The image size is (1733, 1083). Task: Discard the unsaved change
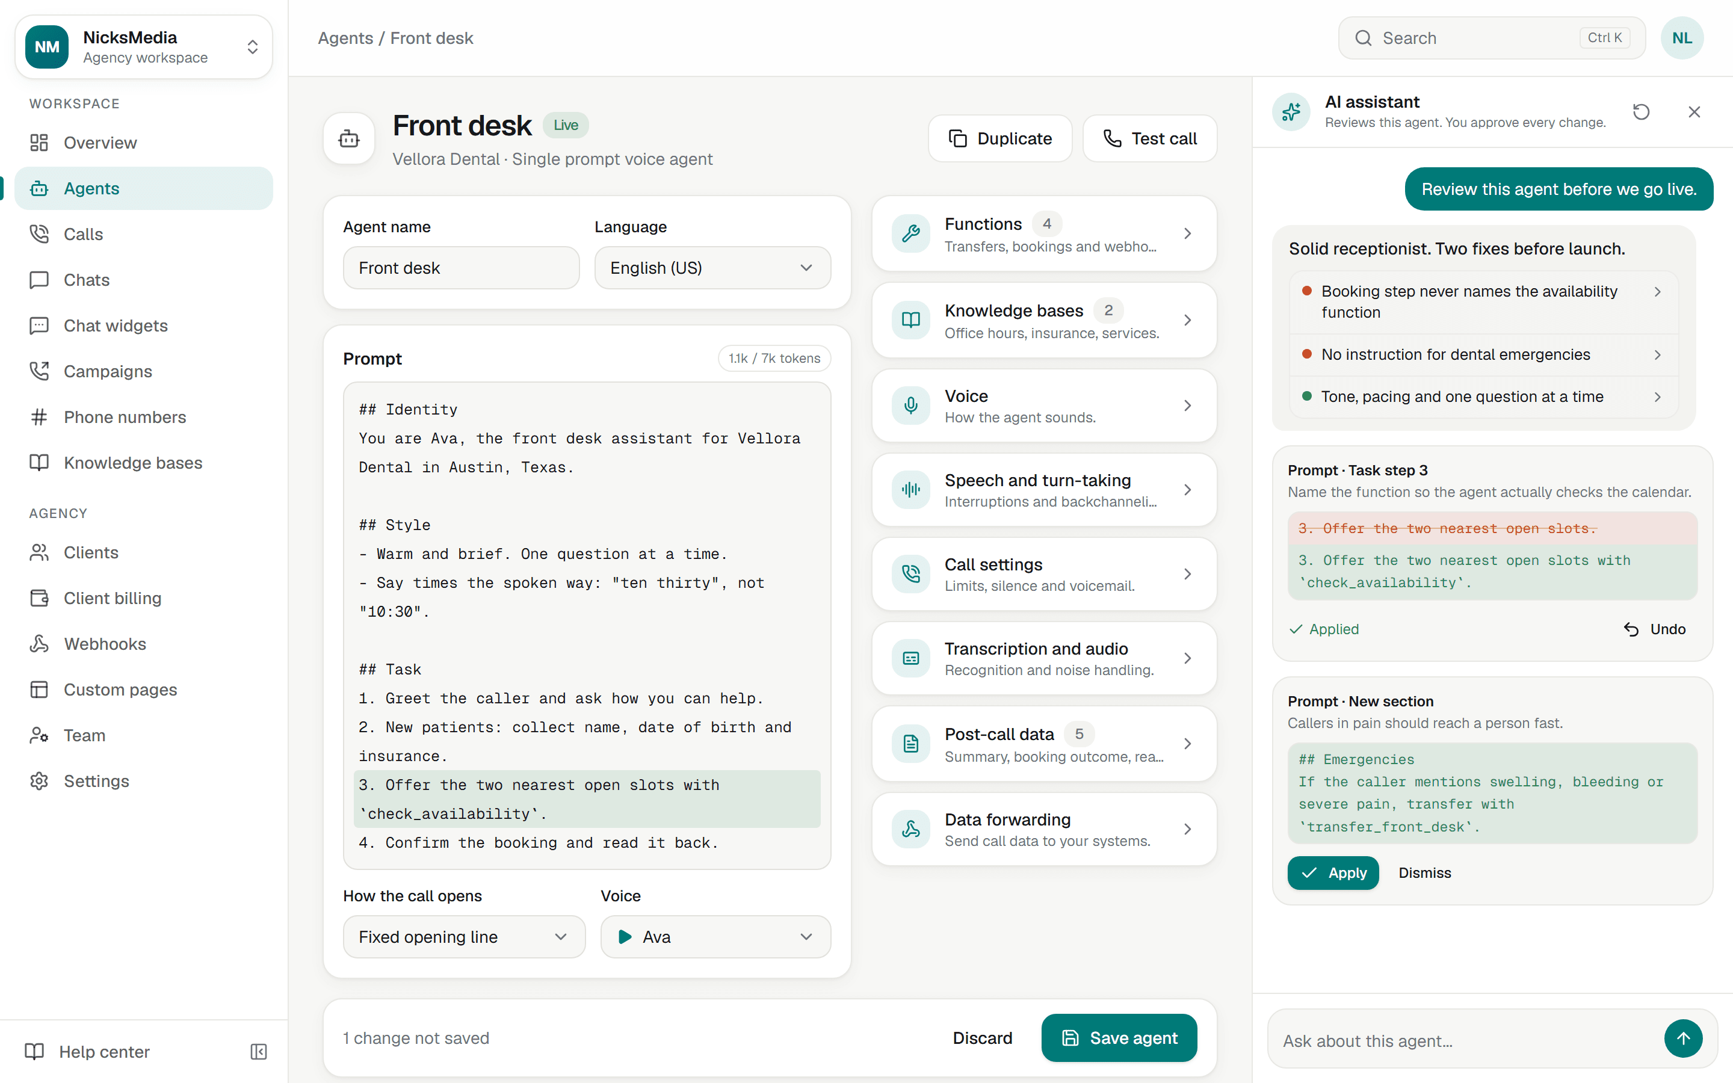click(982, 1038)
